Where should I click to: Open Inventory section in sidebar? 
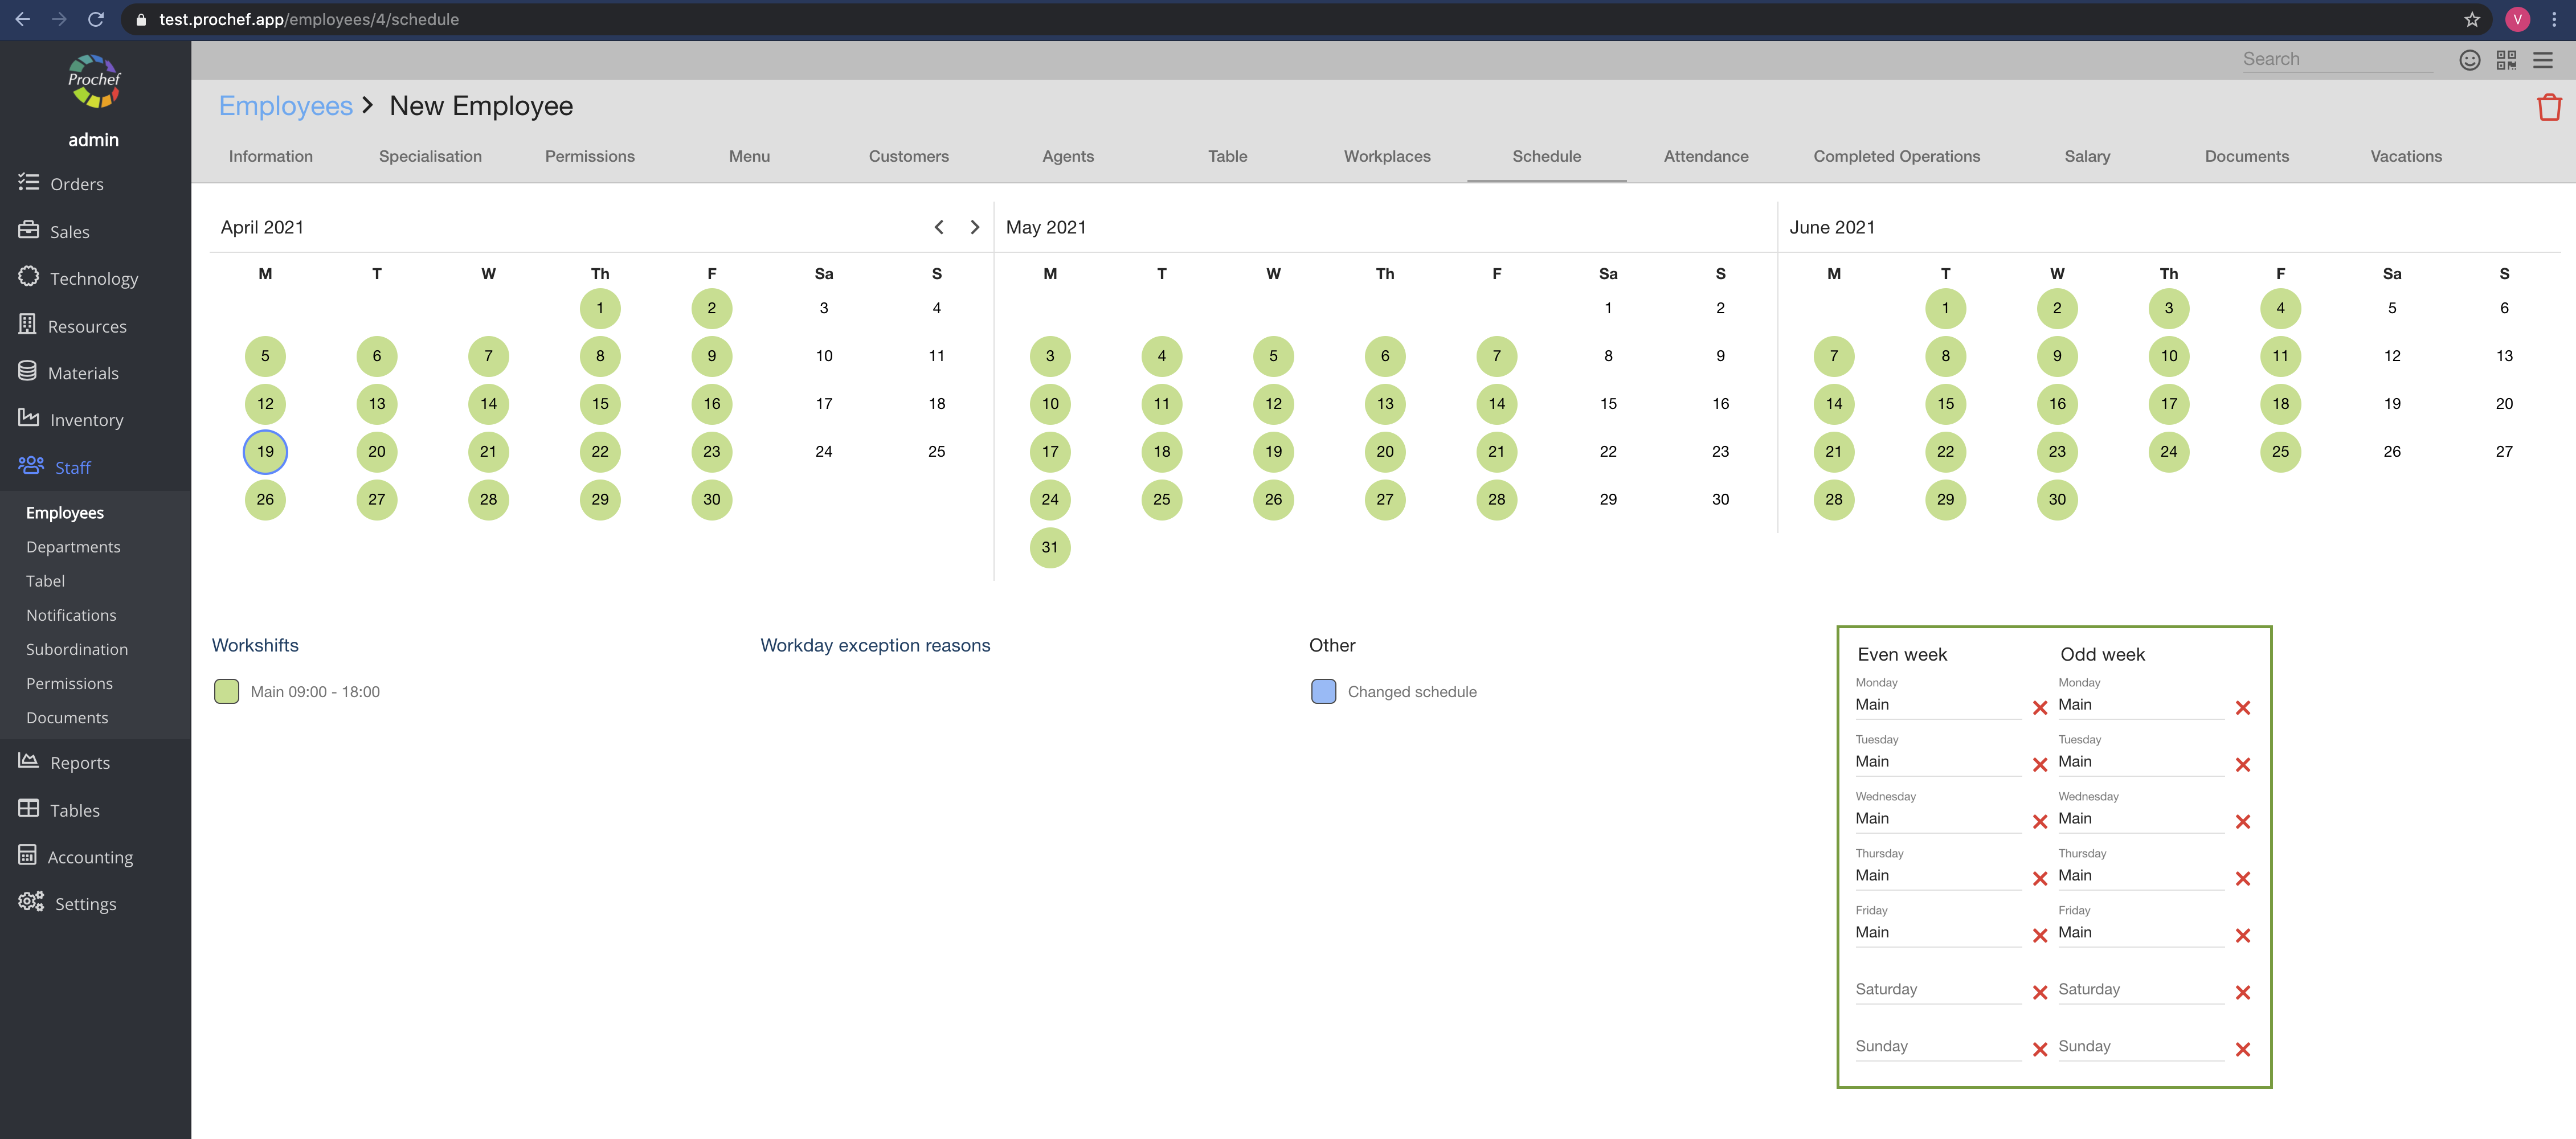86,420
